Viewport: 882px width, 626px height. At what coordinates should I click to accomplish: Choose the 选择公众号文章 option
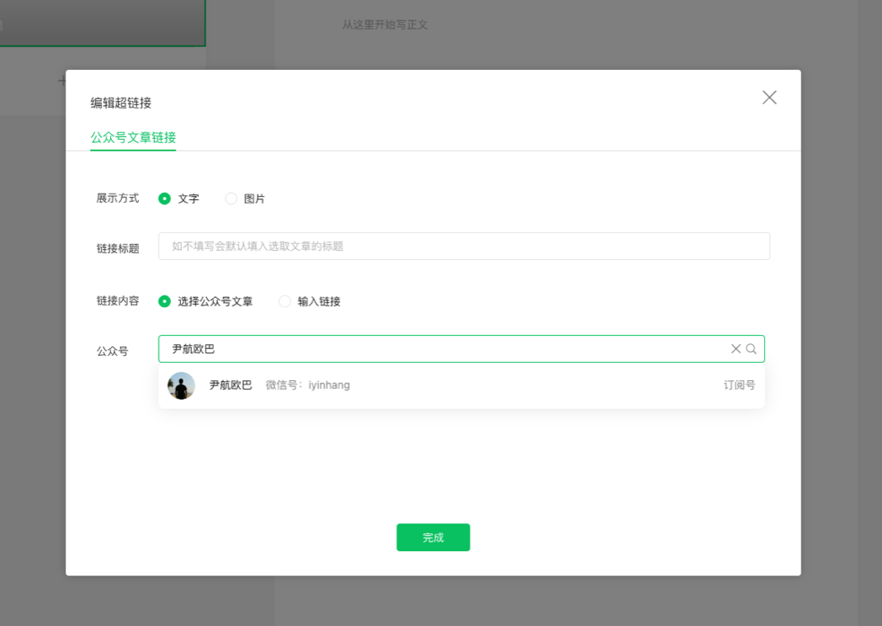click(x=165, y=301)
